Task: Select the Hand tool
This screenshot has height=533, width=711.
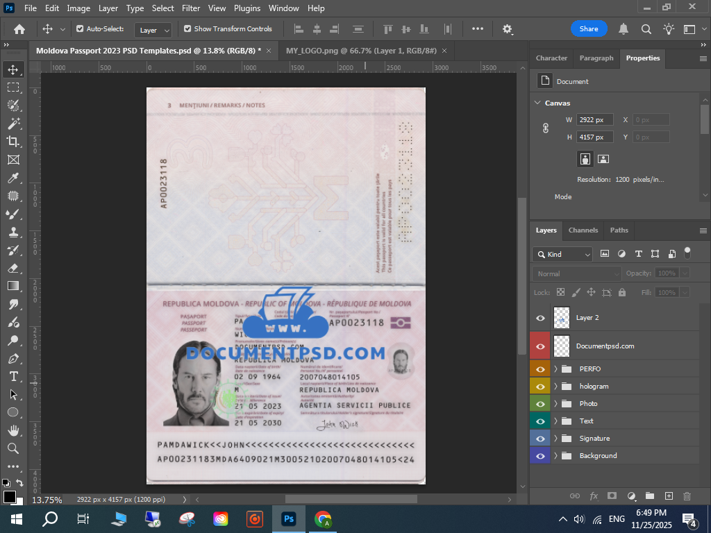Action: pos(12,430)
